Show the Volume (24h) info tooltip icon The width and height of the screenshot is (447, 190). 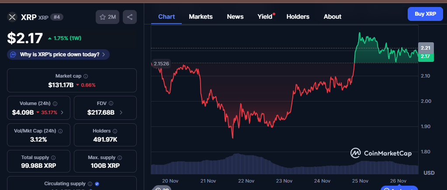click(55, 104)
